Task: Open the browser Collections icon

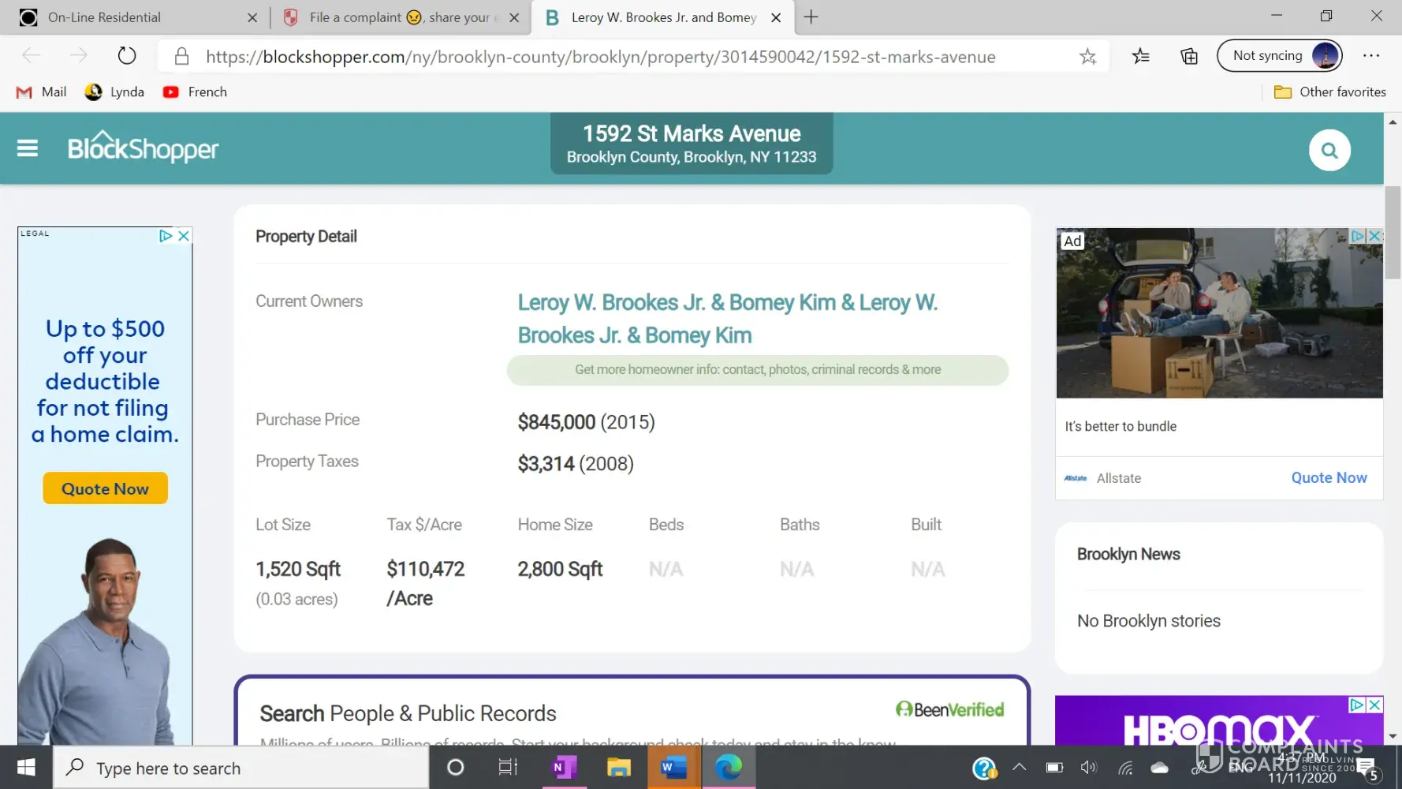Action: [1188, 56]
